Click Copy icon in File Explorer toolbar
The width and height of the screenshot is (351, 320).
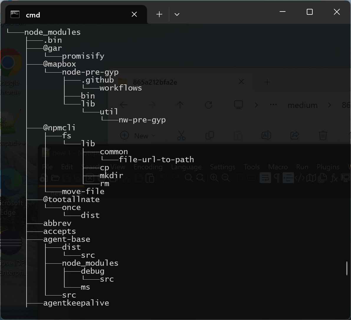(210, 135)
